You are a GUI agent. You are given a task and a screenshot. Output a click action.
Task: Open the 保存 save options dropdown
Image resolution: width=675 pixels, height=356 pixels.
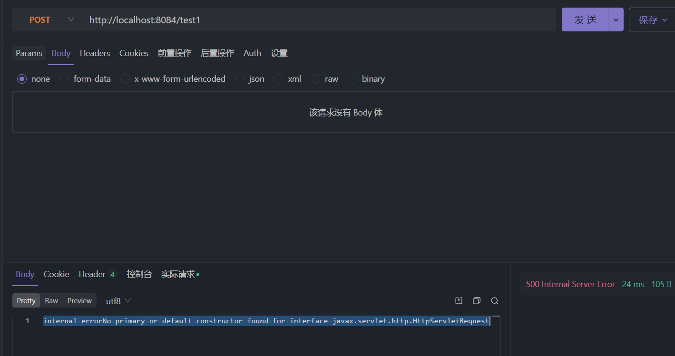[x=665, y=19]
